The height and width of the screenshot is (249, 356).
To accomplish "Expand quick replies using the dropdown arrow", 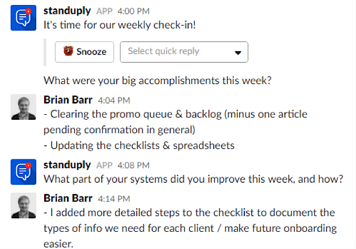I will [238, 53].
